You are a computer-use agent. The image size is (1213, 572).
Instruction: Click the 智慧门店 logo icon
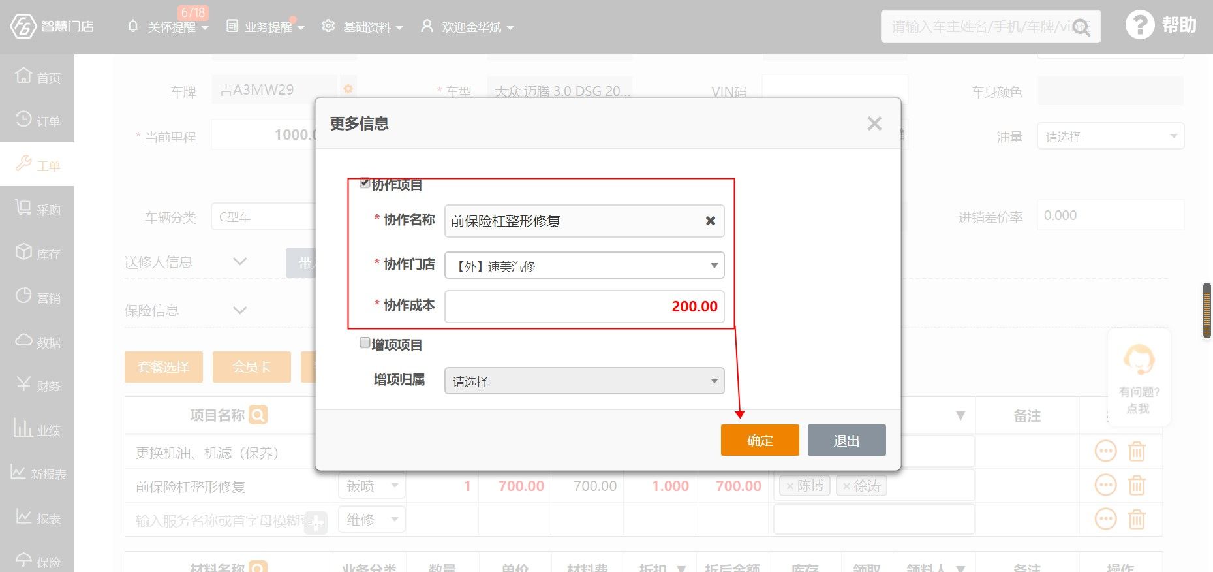[x=23, y=26]
